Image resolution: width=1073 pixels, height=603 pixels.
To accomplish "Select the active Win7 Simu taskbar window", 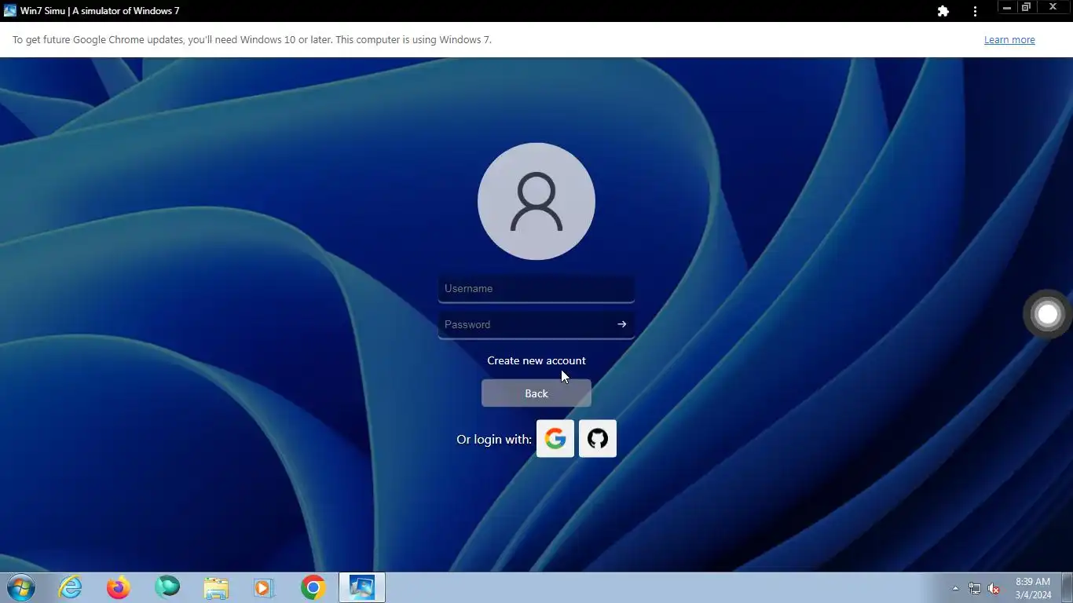I will [362, 587].
